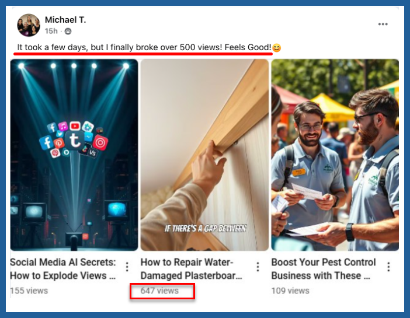Click the 155 views count
Image resolution: width=410 pixels, height=318 pixels.
(29, 291)
